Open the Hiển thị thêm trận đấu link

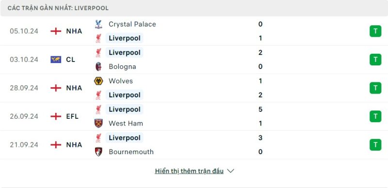tap(189, 171)
